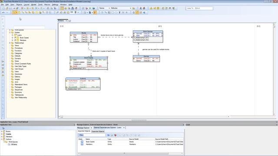Select the ellipse shape tool

116,13
